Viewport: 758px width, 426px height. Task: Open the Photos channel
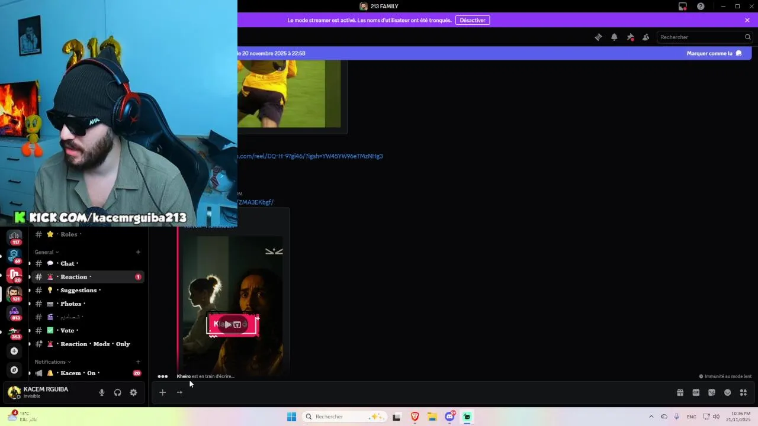coord(88,304)
